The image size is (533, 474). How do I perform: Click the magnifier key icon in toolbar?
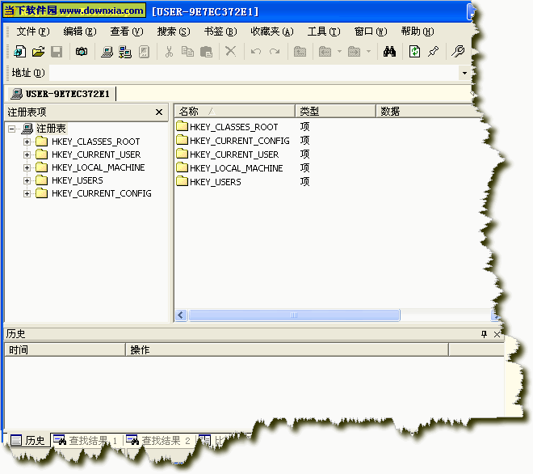tap(458, 52)
